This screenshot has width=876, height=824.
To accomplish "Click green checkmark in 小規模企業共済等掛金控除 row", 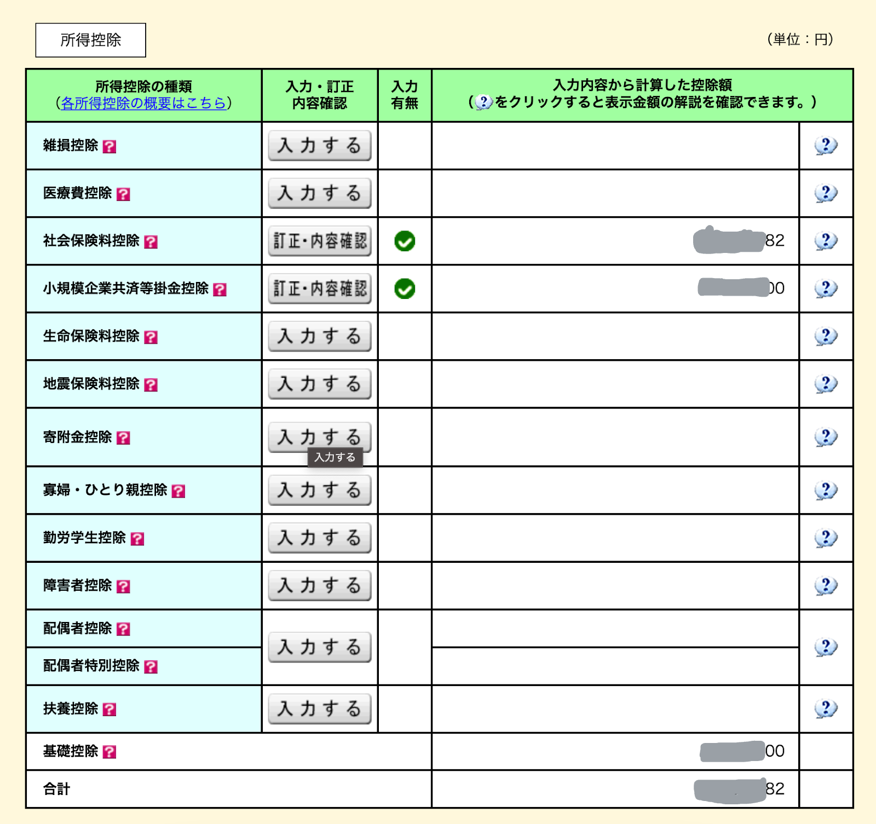I will [x=405, y=289].
